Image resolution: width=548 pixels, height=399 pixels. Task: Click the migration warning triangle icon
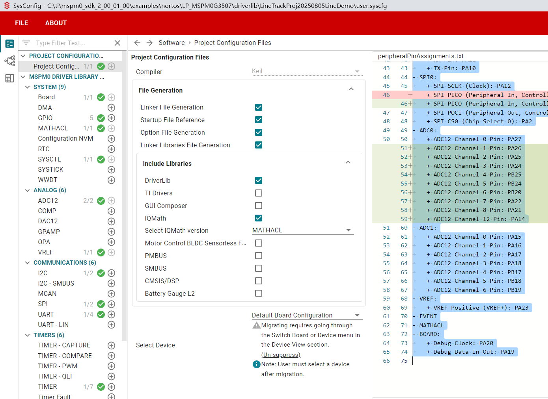point(256,325)
